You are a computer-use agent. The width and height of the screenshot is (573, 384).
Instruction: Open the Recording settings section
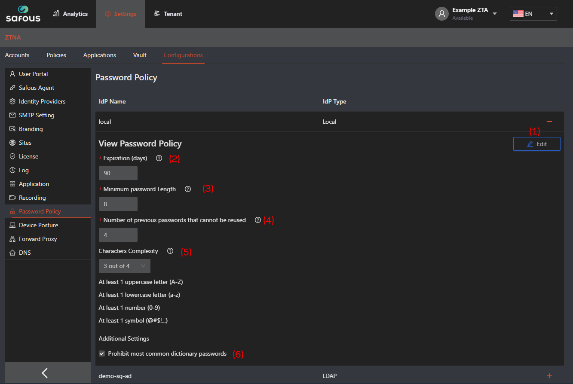pos(32,197)
